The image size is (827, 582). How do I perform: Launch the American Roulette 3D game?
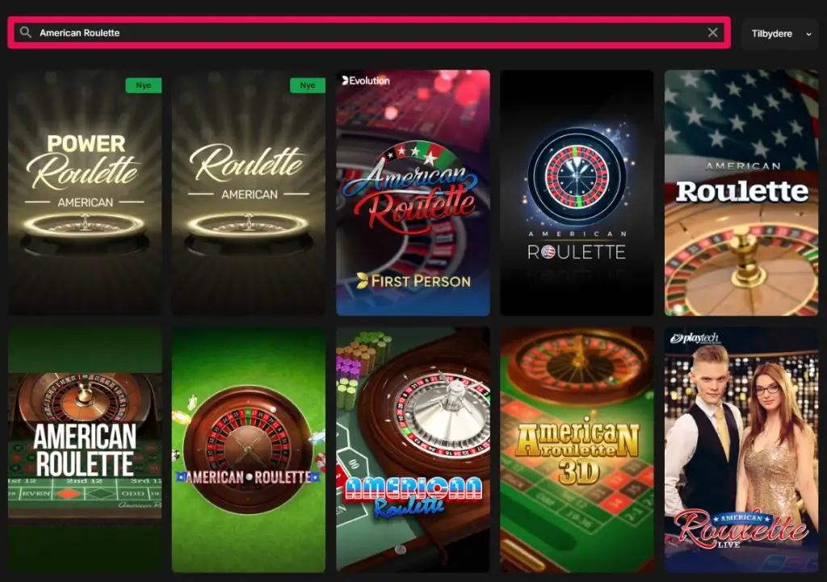pyautogui.click(x=577, y=450)
